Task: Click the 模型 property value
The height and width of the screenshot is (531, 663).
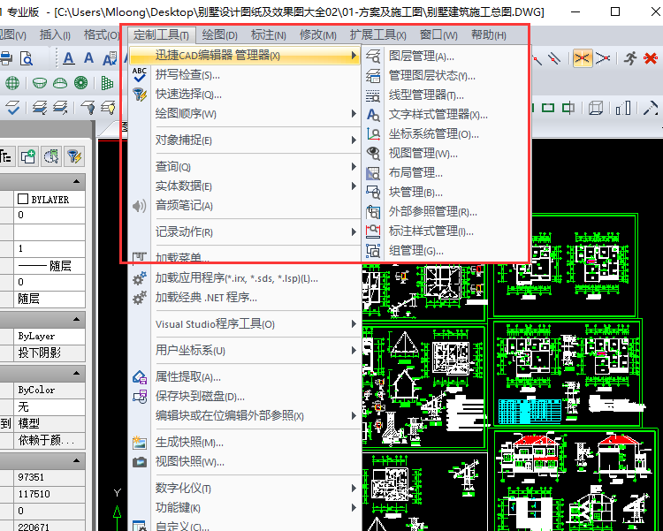Action: [x=50, y=423]
